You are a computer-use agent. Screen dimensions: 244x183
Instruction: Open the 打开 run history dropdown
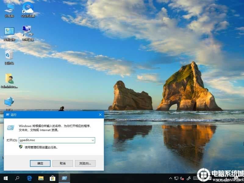[93, 140]
